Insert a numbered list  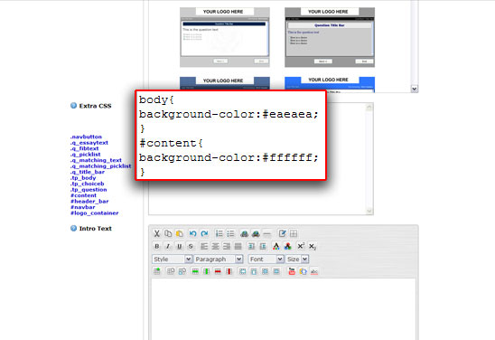(x=219, y=234)
